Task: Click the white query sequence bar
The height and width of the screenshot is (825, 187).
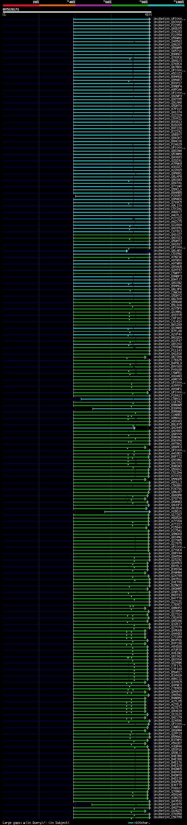Action: 77,12
